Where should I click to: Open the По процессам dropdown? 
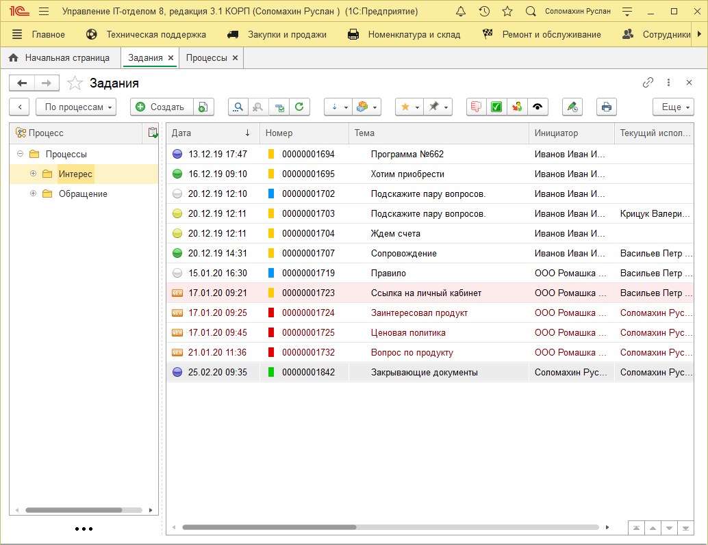pyautogui.click(x=76, y=107)
